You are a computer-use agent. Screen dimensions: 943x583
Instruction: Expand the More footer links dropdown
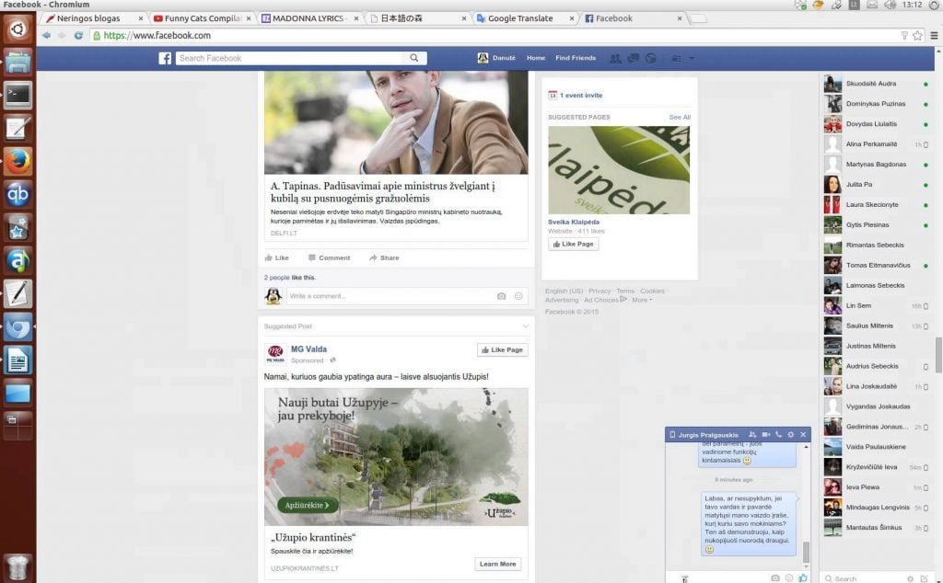pyautogui.click(x=642, y=300)
